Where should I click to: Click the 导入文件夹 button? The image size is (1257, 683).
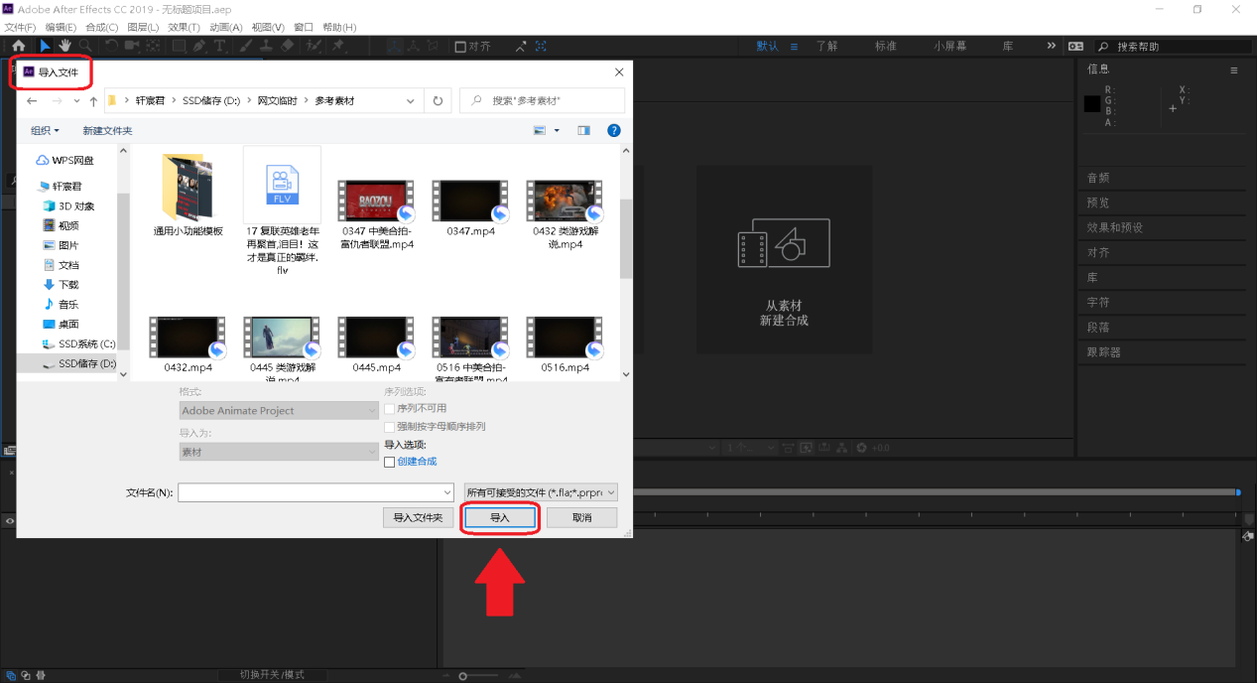click(418, 517)
